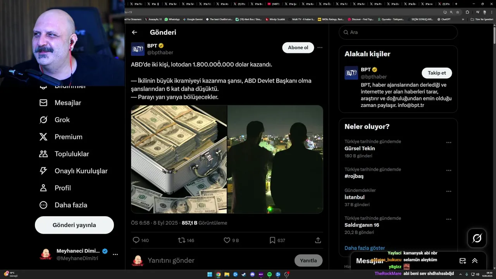The width and height of the screenshot is (496, 279).
Task: Open taskbar volume icon
Action: tap(477, 274)
